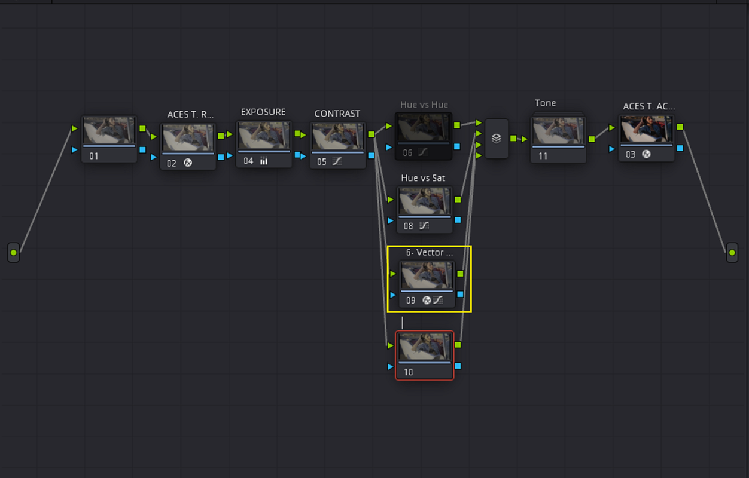Click the OFX plugin icon on node 09

click(427, 300)
